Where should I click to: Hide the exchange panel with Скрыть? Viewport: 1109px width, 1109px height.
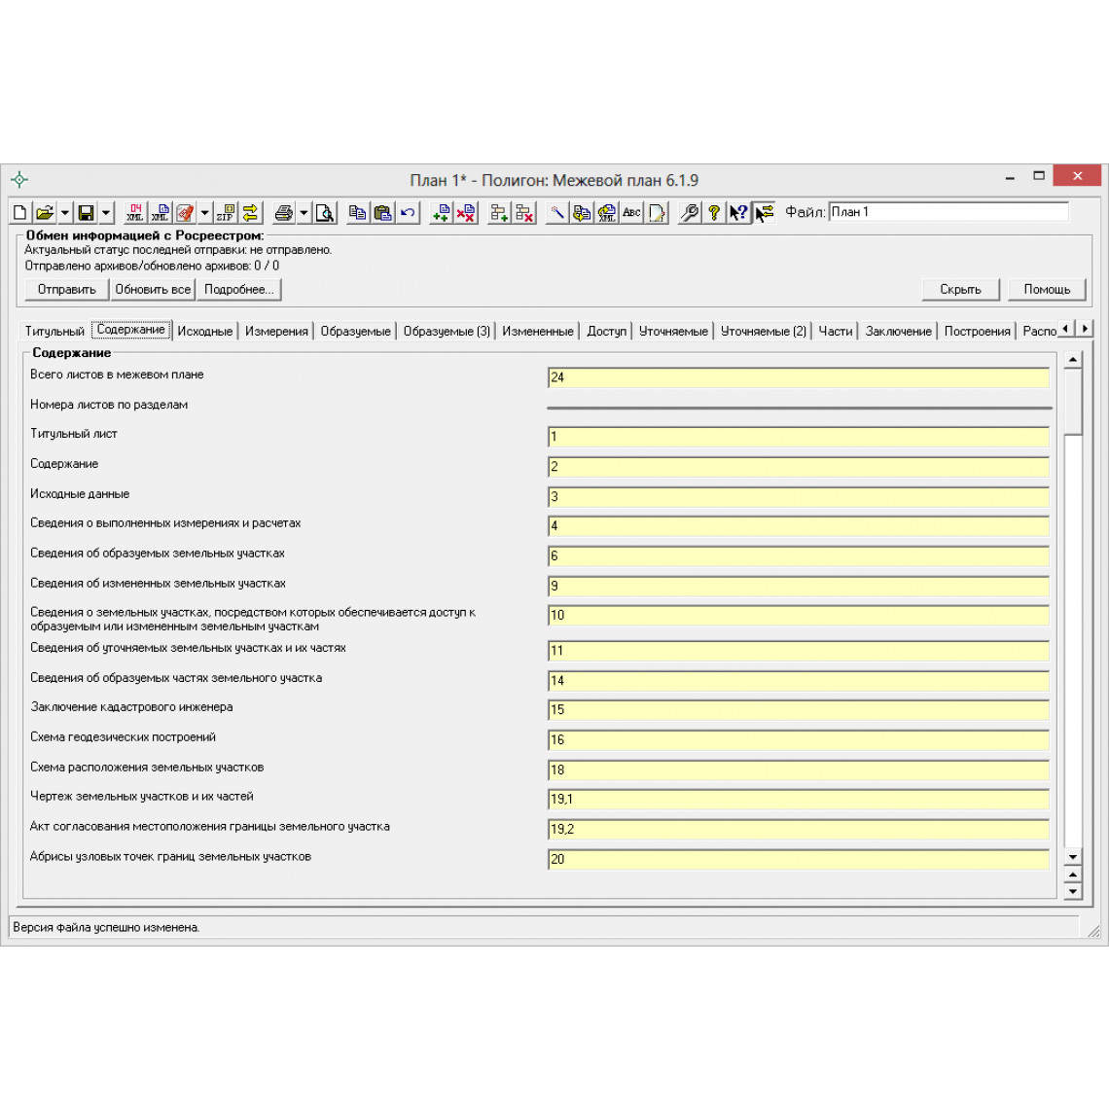(x=960, y=289)
